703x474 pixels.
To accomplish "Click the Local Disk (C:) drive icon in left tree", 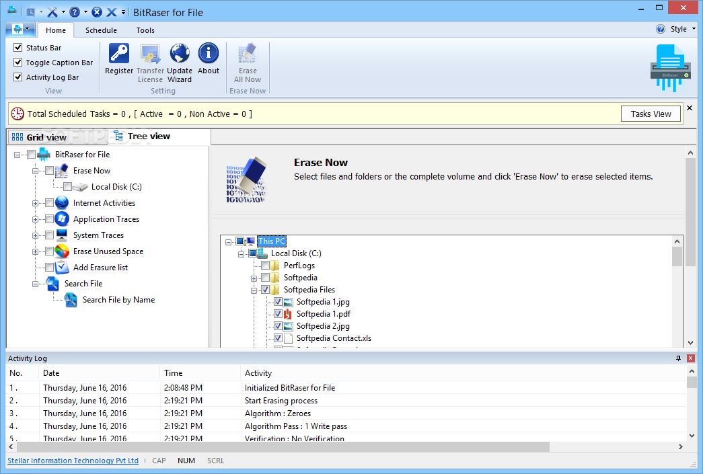I will [x=80, y=187].
